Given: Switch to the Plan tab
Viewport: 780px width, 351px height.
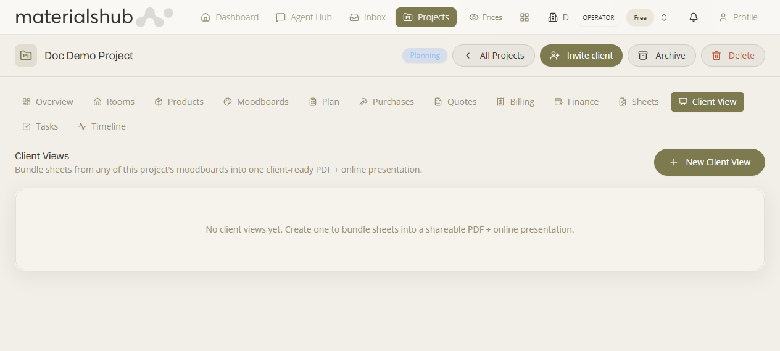Looking at the screenshot, I should tap(324, 102).
